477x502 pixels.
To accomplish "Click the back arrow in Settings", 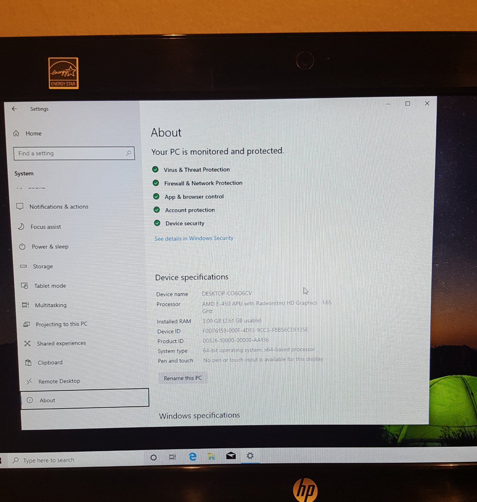I will (14, 108).
